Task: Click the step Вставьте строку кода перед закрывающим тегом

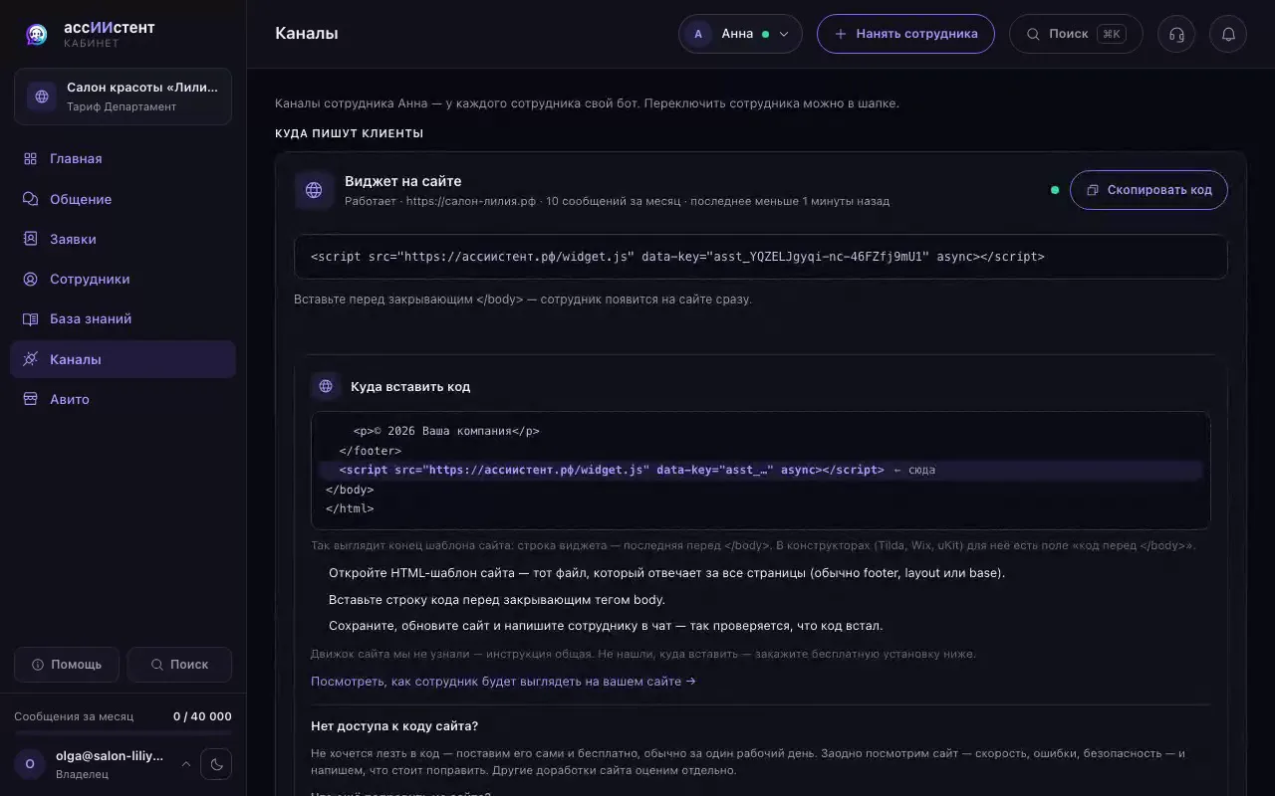Action: (x=497, y=600)
